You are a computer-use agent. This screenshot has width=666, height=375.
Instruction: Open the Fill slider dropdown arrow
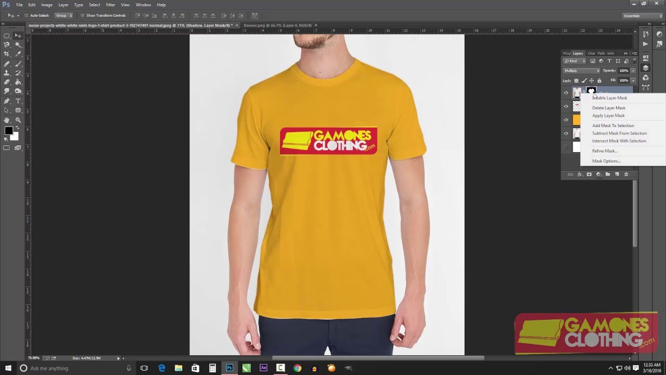633,81
